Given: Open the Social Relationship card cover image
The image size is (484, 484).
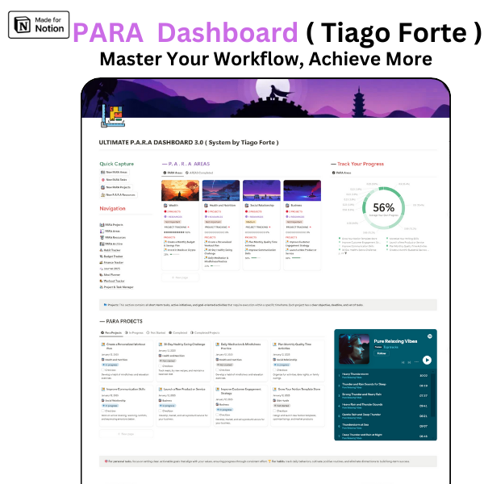Looking at the screenshot, I should [x=261, y=190].
